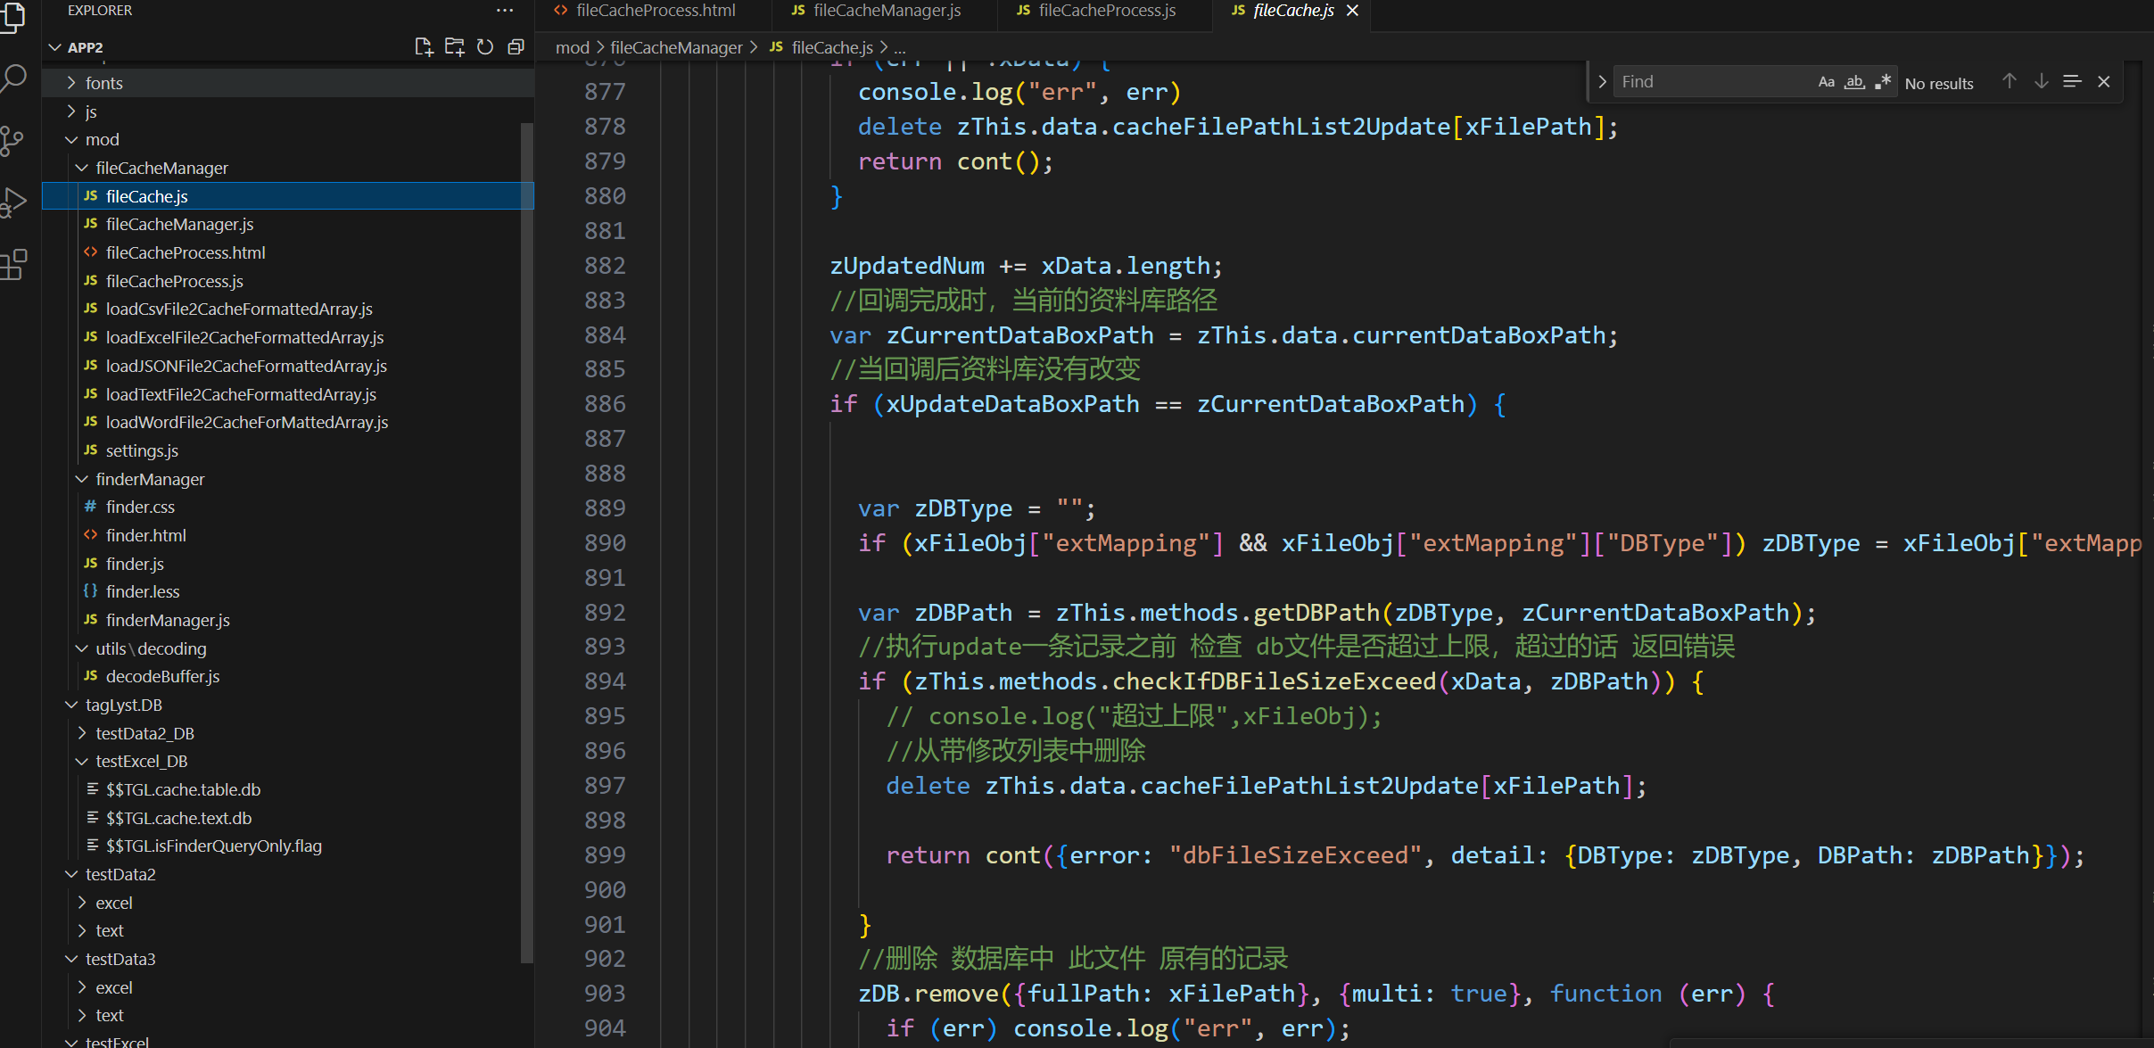Open the finder.css file
This screenshot has width=2154, height=1048.
[x=287, y=507]
